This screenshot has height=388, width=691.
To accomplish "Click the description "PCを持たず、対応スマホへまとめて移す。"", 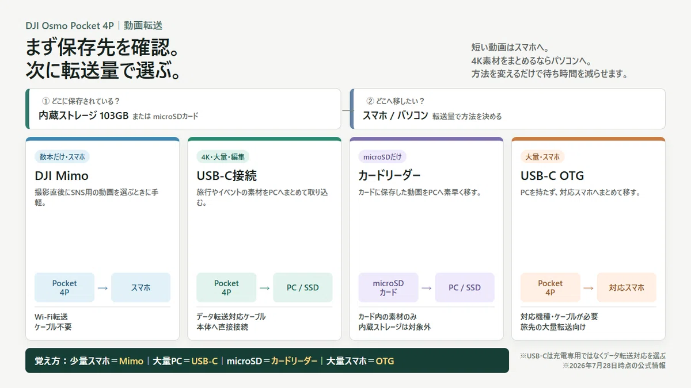I will point(580,193).
